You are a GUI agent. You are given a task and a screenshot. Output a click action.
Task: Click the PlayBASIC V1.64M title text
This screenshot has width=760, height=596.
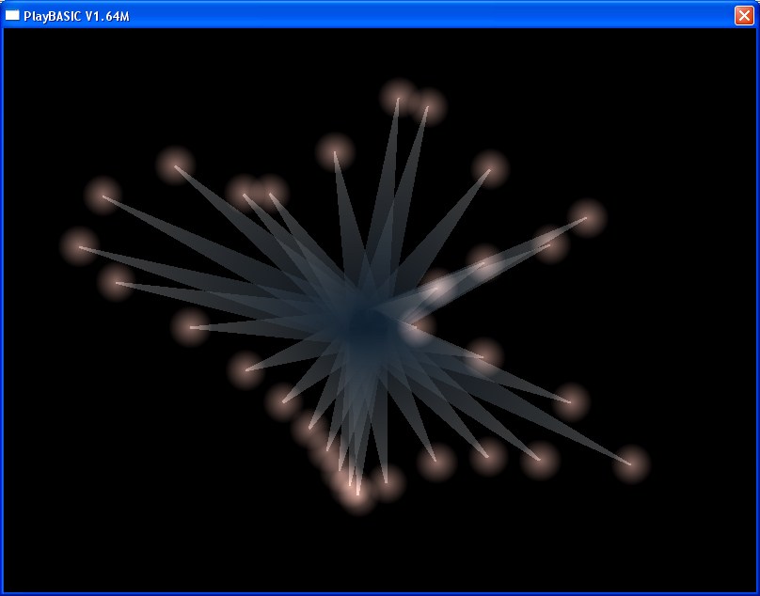76,17
